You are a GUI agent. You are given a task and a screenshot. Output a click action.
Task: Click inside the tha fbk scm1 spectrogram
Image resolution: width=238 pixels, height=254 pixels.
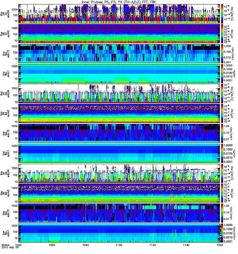click(119, 74)
